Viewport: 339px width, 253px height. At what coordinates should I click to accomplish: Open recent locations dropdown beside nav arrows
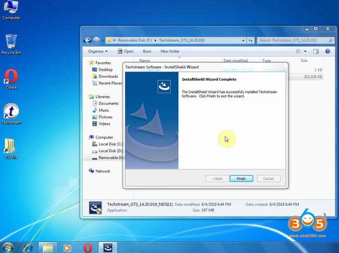click(103, 41)
